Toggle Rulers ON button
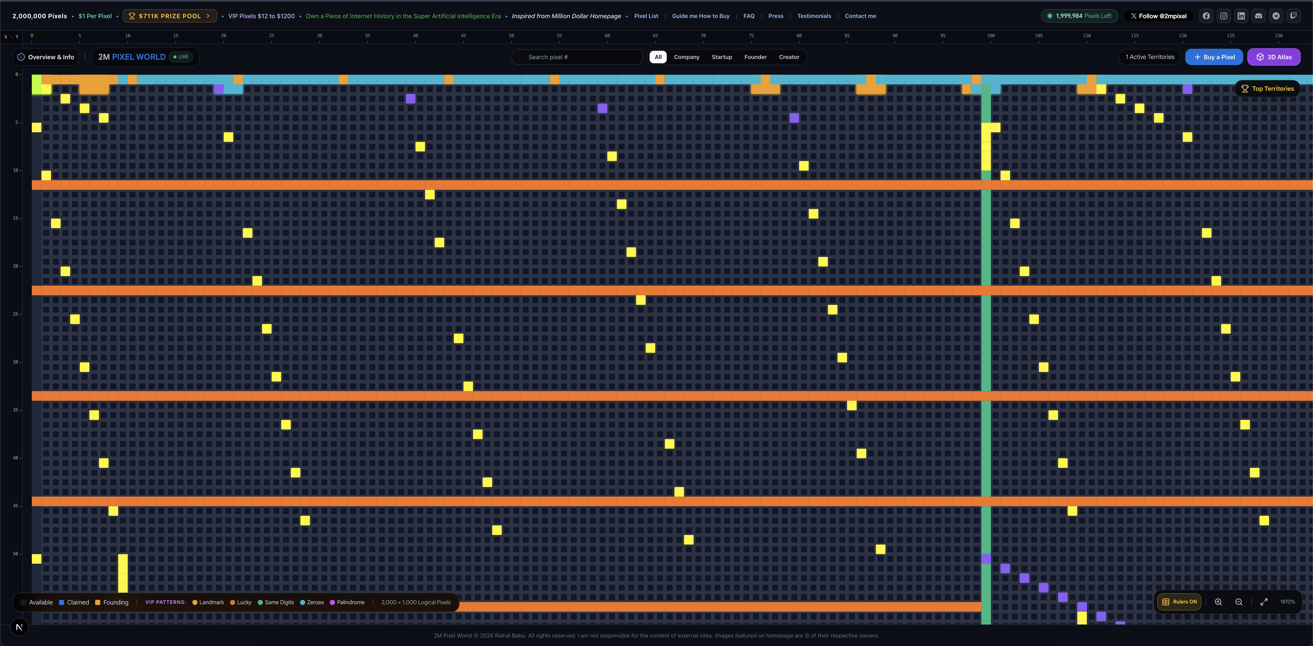The image size is (1313, 646). [1179, 602]
